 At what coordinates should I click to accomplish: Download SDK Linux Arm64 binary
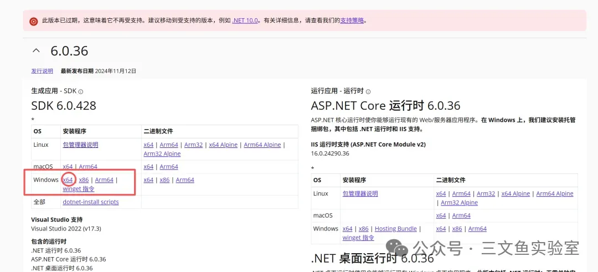tap(169, 145)
